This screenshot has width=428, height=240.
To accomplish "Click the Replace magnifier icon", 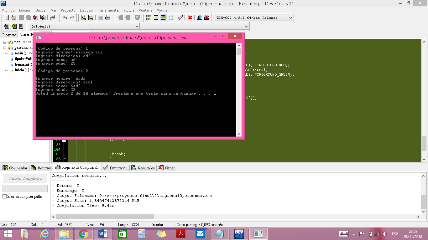I will click(x=91, y=17).
